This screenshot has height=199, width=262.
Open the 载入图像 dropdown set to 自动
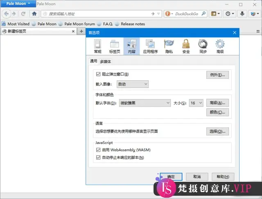click(133, 84)
